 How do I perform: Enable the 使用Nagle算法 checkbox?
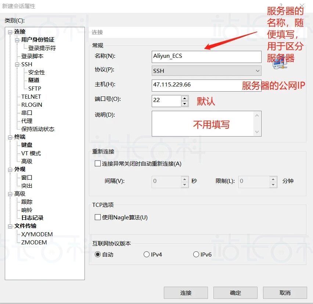coord(98,217)
